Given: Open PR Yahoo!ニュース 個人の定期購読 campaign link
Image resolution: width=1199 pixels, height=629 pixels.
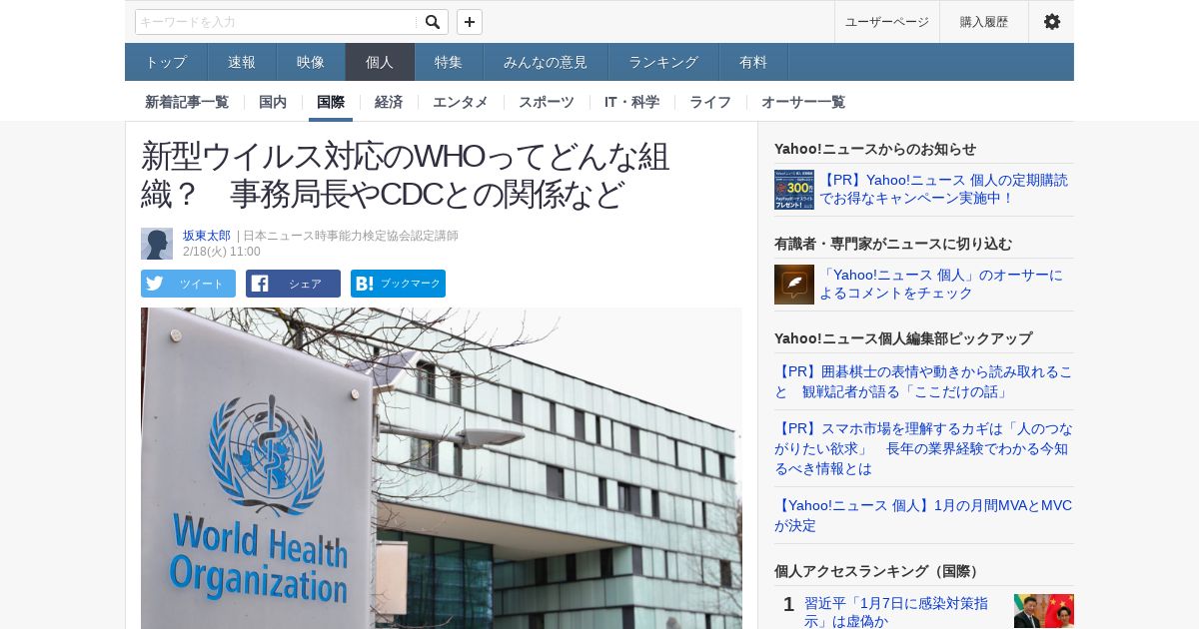Looking at the screenshot, I should (x=944, y=189).
